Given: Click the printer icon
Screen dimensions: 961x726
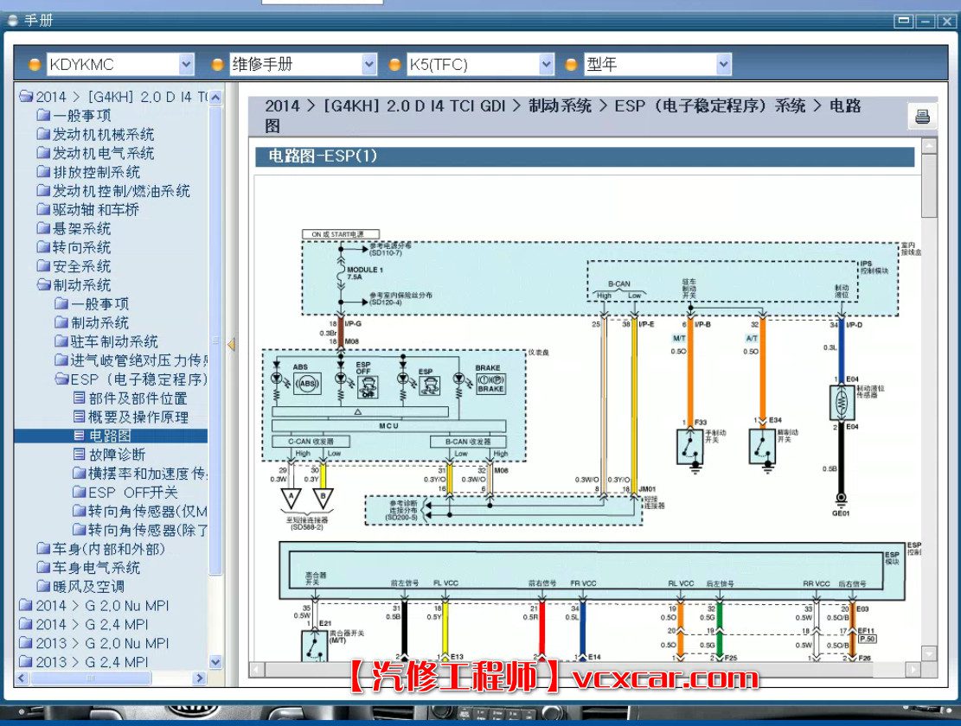Looking at the screenshot, I should click(x=922, y=117).
